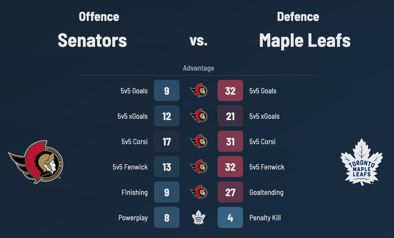Click the Senators advantage icon for 5v5 Fenwick
The height and width of the screenshot is (238, 394).
coord(199,167)
